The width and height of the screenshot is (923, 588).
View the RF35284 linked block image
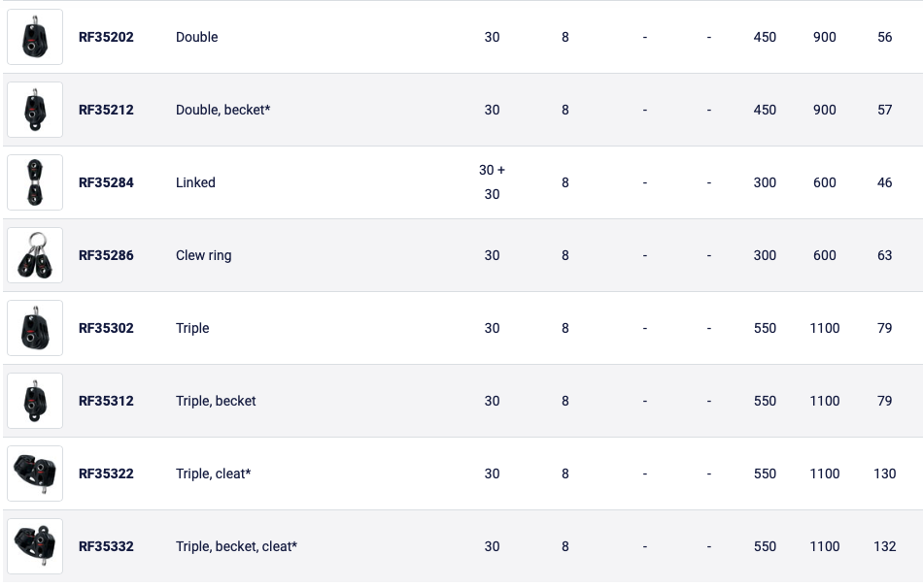[35, 182]
